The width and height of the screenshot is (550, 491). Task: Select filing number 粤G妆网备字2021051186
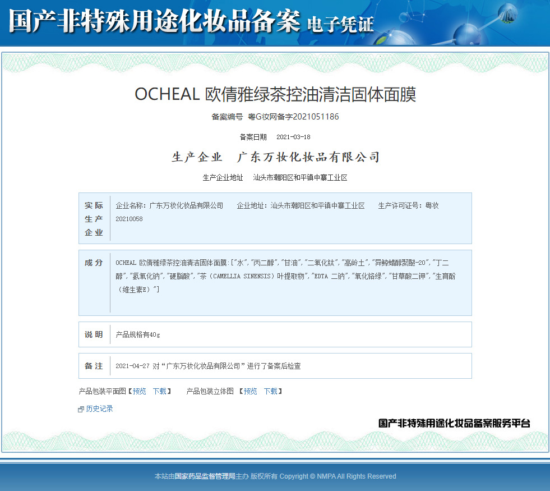(293, 117)
